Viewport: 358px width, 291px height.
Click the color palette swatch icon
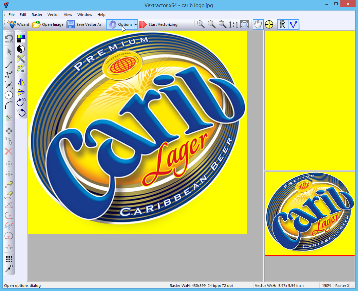(x=21, y=38)
